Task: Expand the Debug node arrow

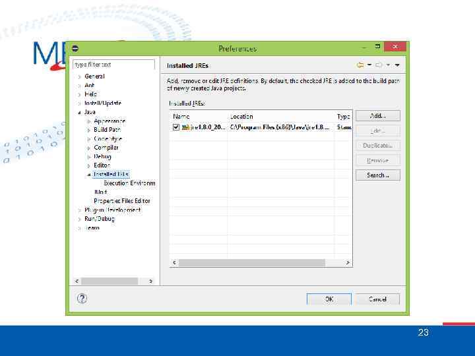Action: [x=89, y=157]
